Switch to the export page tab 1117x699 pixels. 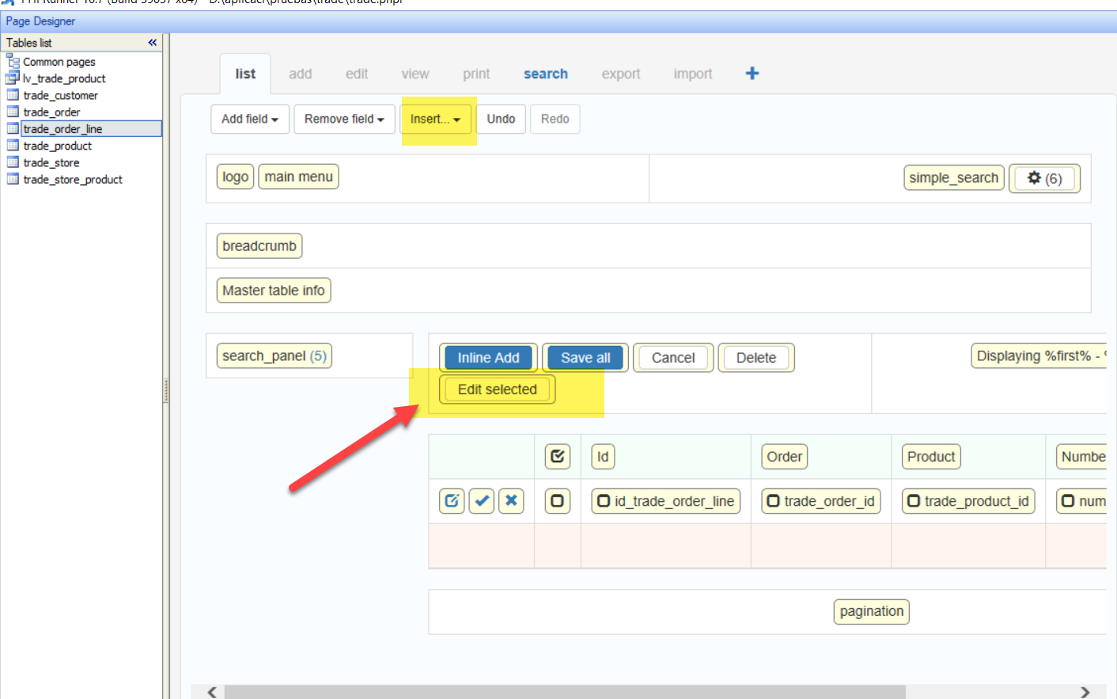tap(620, 74)
